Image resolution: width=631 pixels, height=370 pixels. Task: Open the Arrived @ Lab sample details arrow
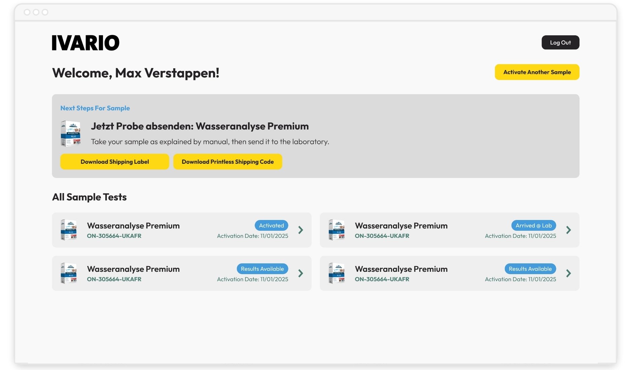pyautogui.click(x=568, y=230)
